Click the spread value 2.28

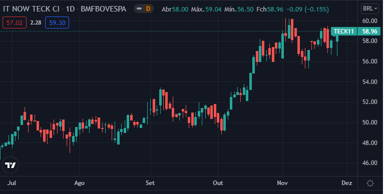[x=36, y=23]
